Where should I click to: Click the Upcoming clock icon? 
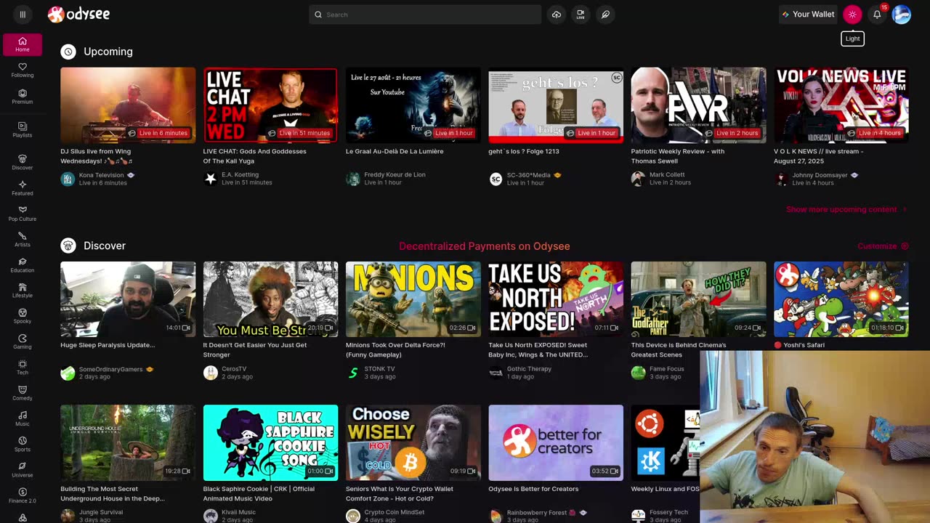(68, 52)
